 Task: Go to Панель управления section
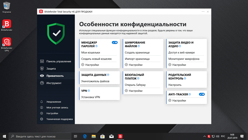pyautogui.click(x=56, y=61)
